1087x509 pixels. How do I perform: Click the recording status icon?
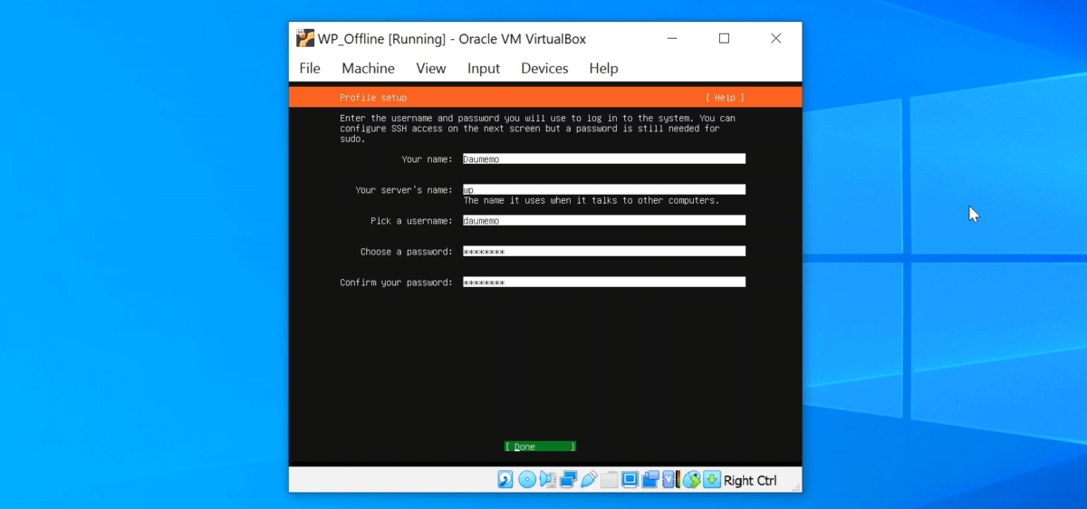click(x=651, y=479)
